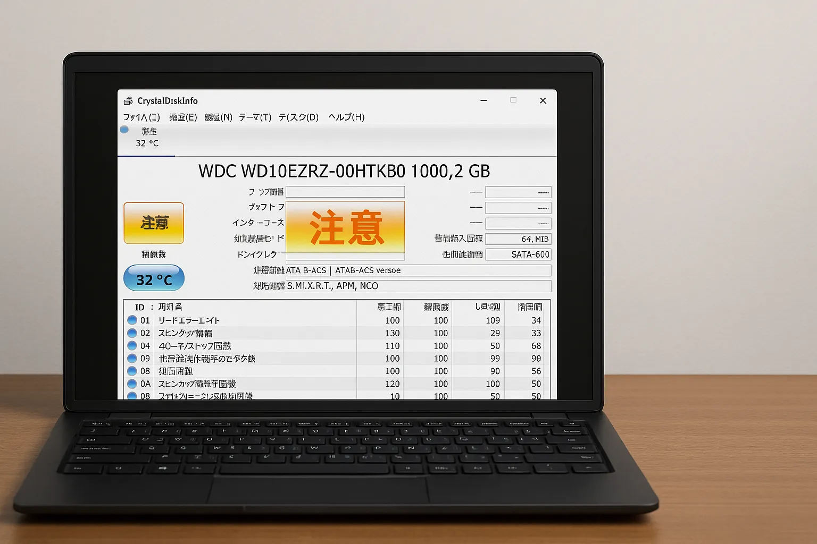Click the SATA-600 transfer mode field
This screenshot has width=817, height=544.
[518, 254]
